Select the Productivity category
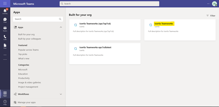 pyautogui.click(x=24, y=78)
